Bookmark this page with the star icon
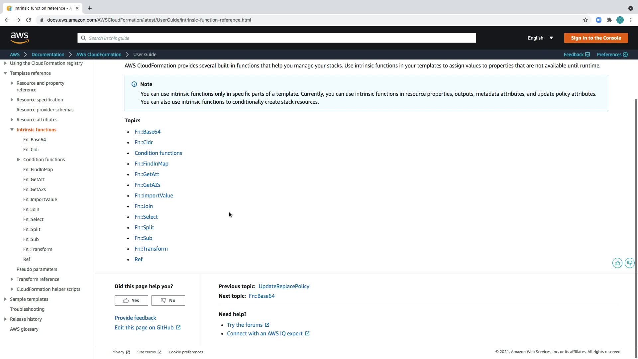638x359 pixels. pyautogui.click(x=585, y=20)
